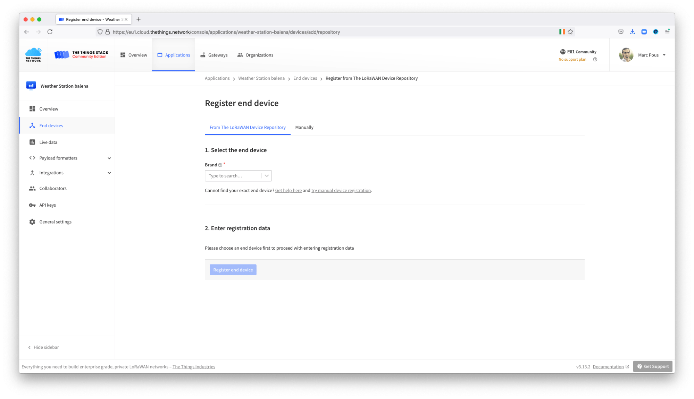Click the Brand type to search field
This screenshot has width=694, height=399.
(233, 176)
